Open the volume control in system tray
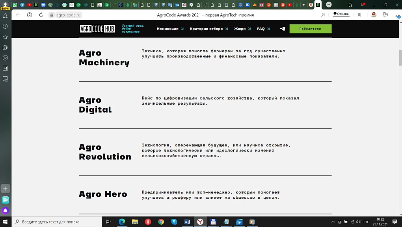 point(358,222)
